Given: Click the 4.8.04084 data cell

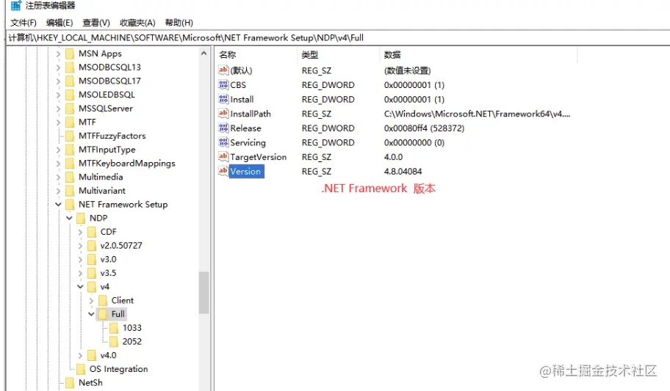Looking at the screenshot, I should pos(403,171).
